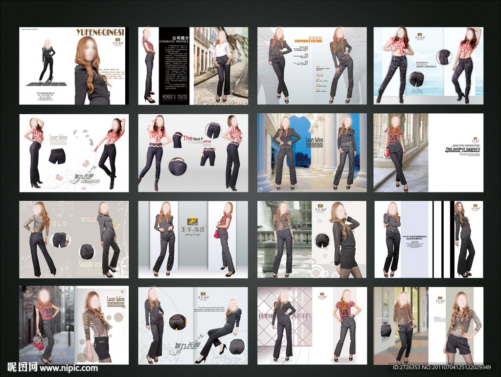Open The Best Partner spread
501x377 pixels.
click(x=193, y=153)
